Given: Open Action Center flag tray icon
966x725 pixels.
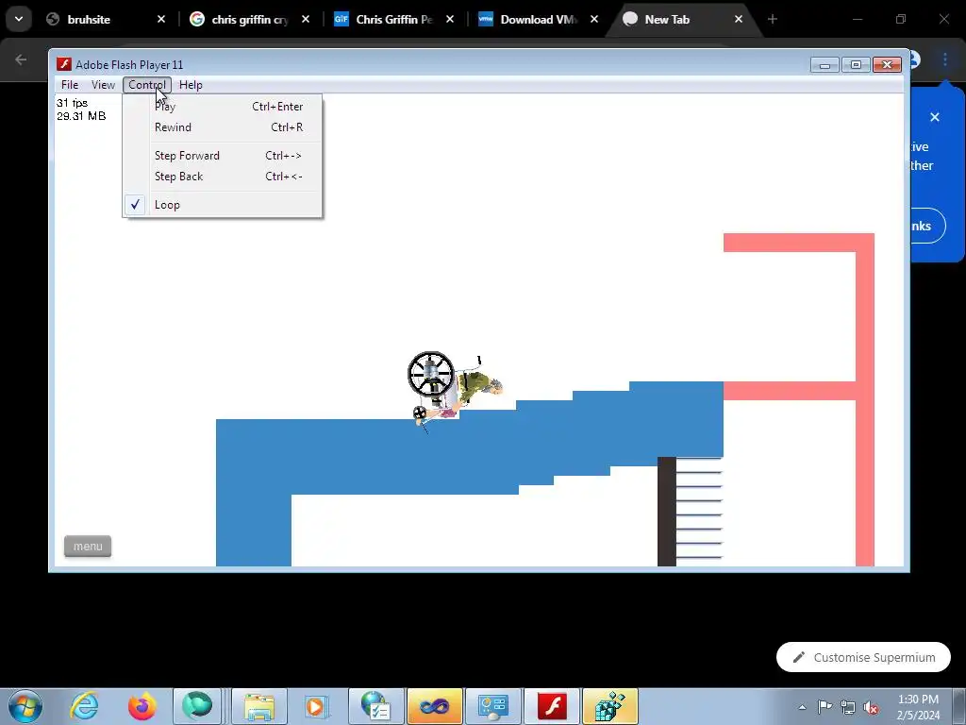Looking at the screenshot, I should 824,707.
